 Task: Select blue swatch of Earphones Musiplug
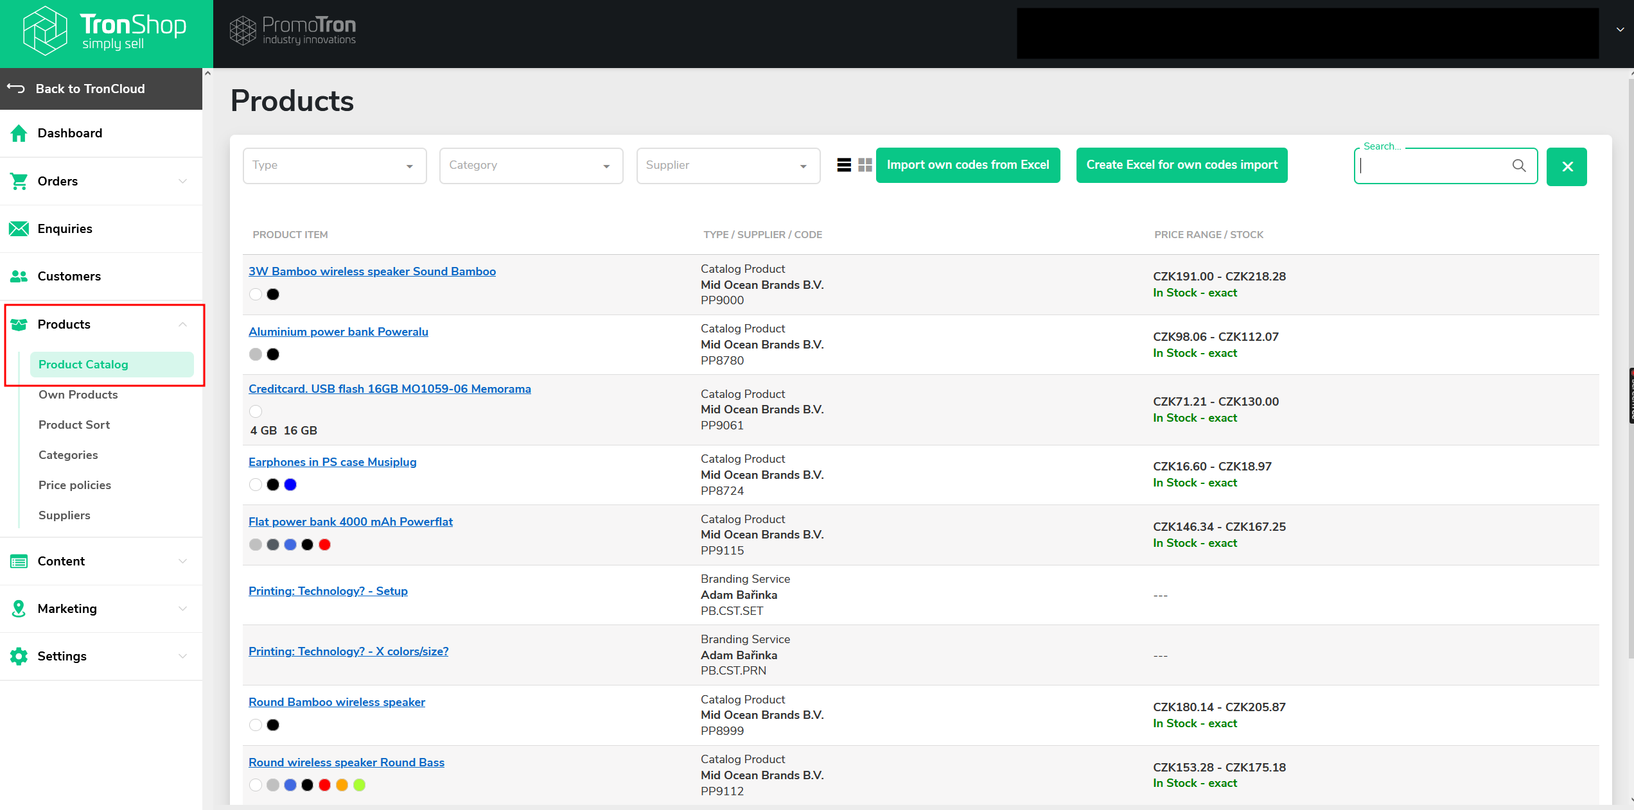tap(290, 485)
